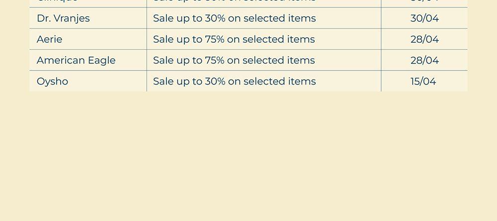497x221 pixels.
Task: Click '30%' in the Dr. Vranjes offer
Action: [x=215, y=18]
